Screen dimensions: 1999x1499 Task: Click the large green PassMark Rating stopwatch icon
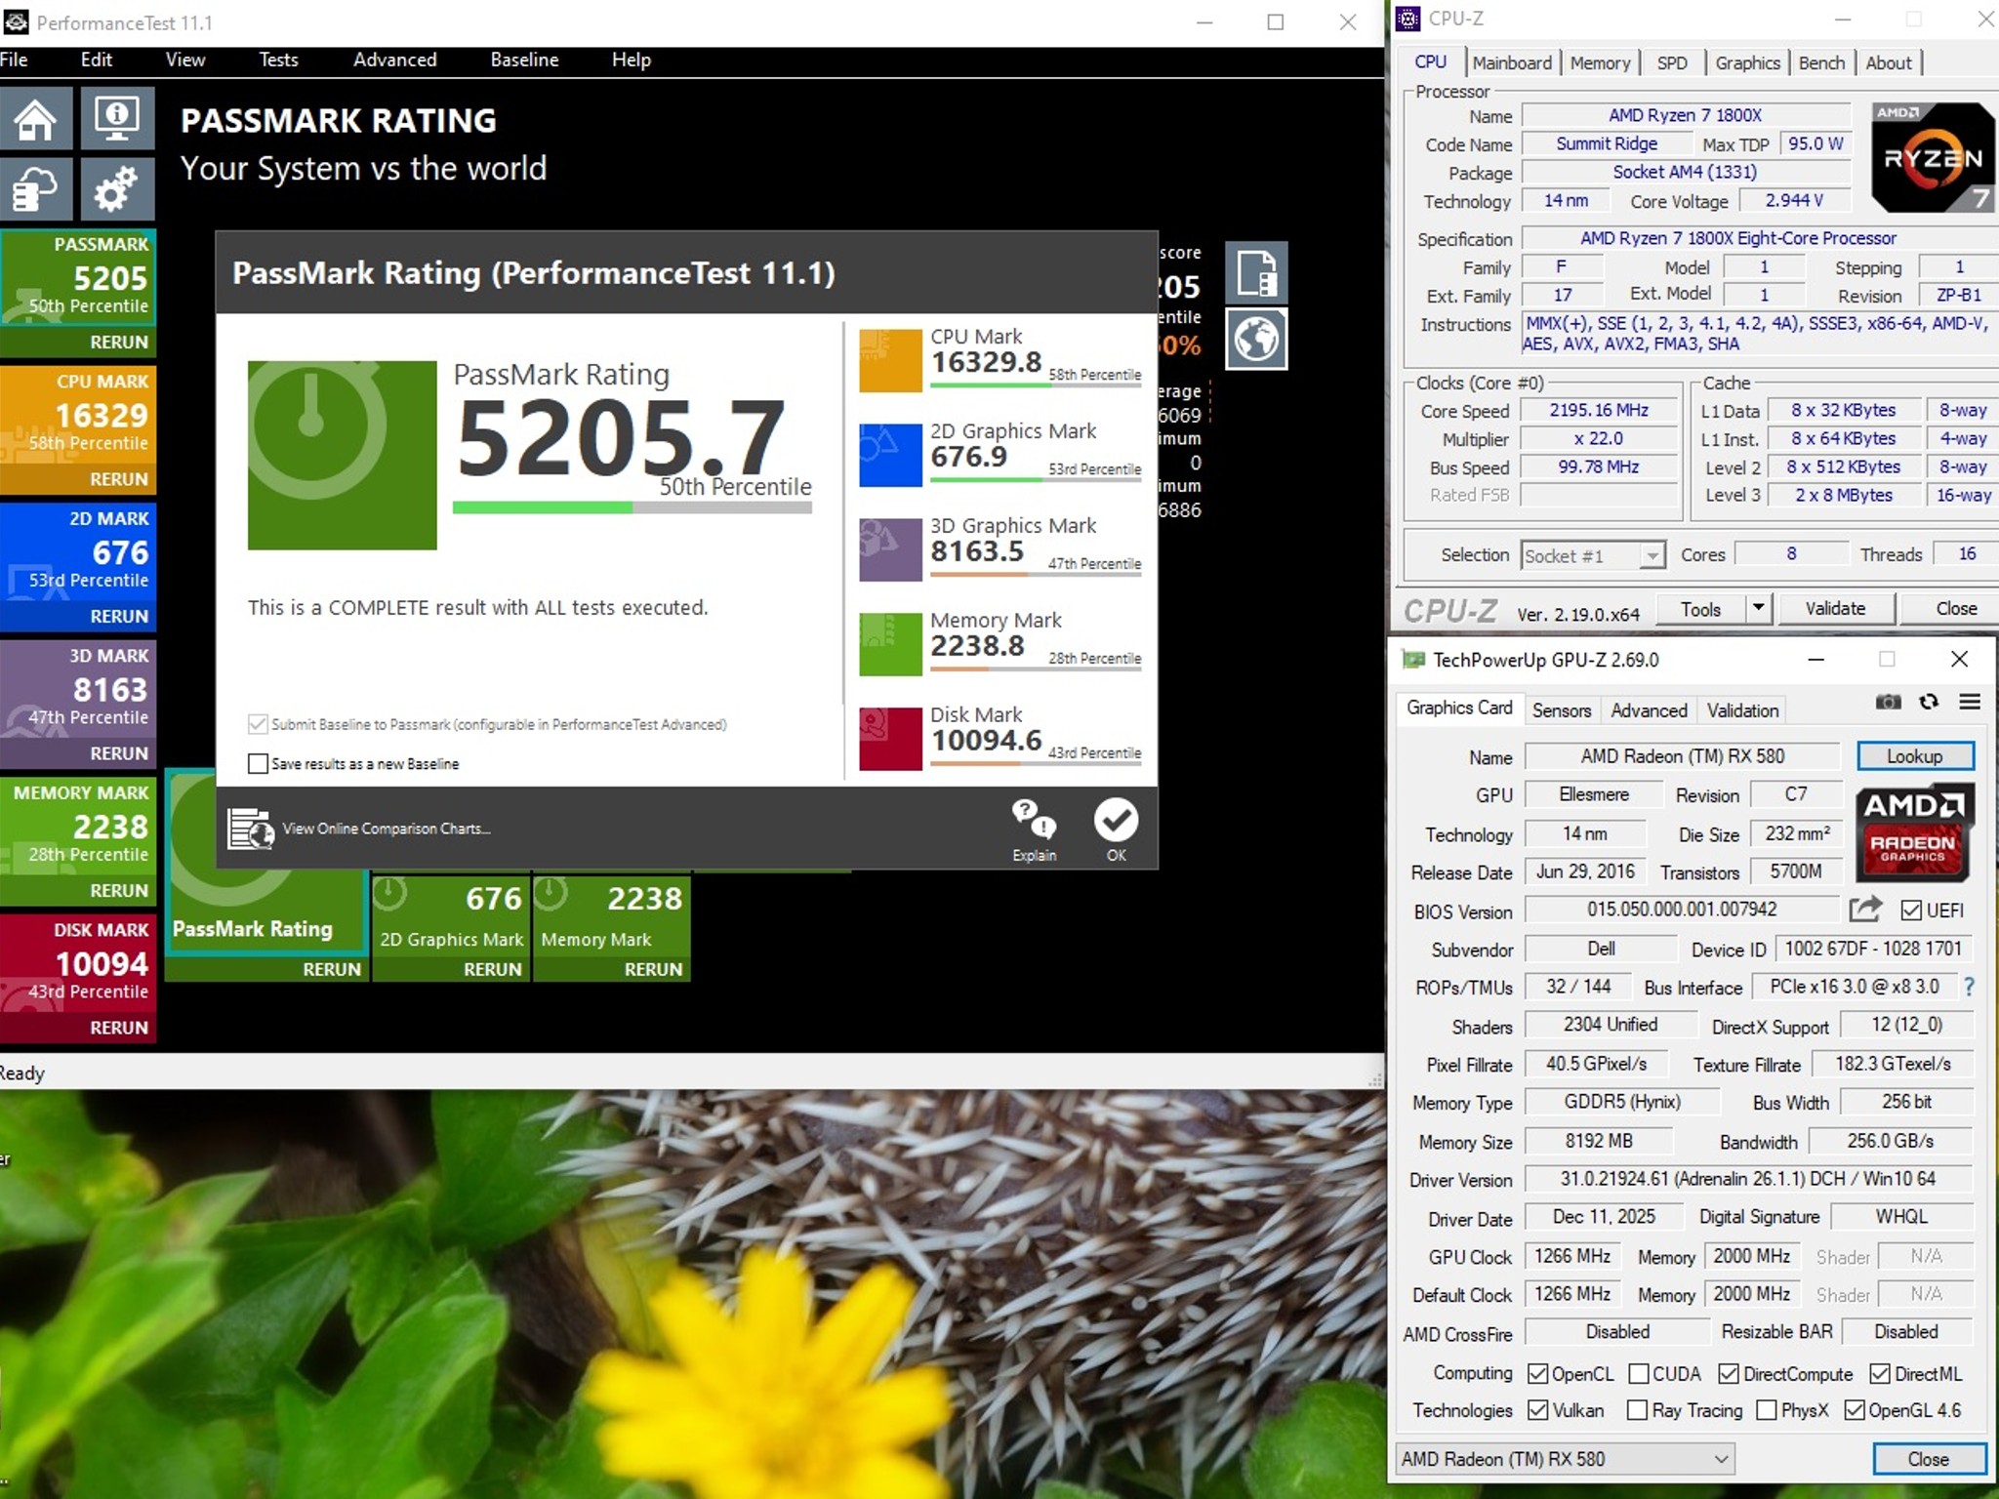[x=342, y=455]
